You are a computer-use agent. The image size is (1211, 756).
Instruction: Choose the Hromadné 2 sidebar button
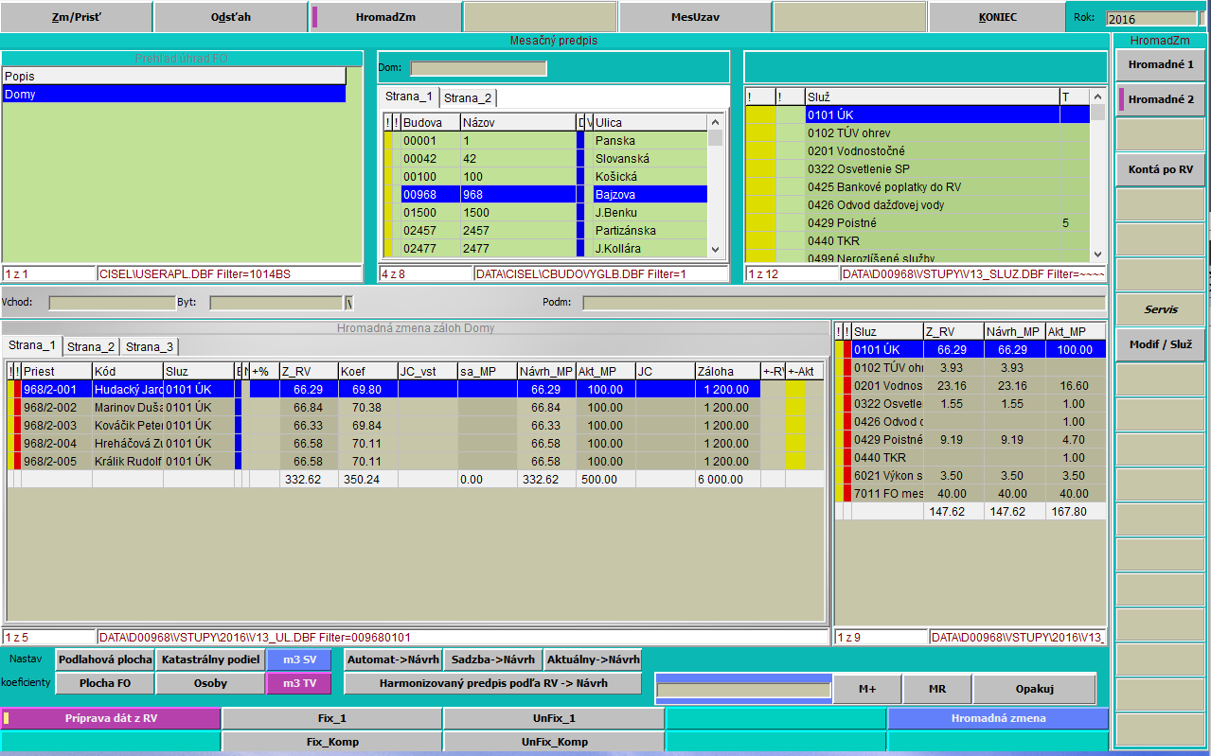[1160, 99]
